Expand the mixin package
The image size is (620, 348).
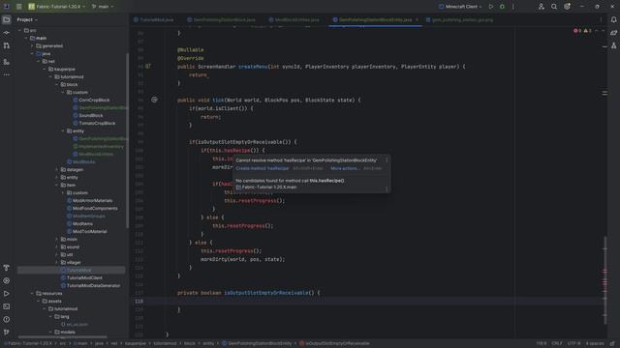56,239
